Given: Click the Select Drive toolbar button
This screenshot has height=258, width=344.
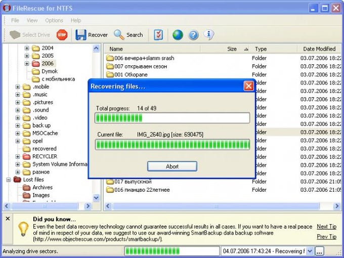Looking at the screenshot, I should coord(30,35).
